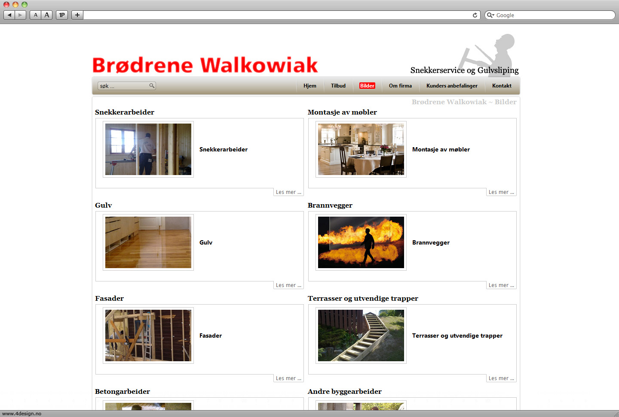Viewport: 619px width, 417px height.
Task: Click bold Montasje av møbler caption beside photo
Action: click(x=441, y=149)
